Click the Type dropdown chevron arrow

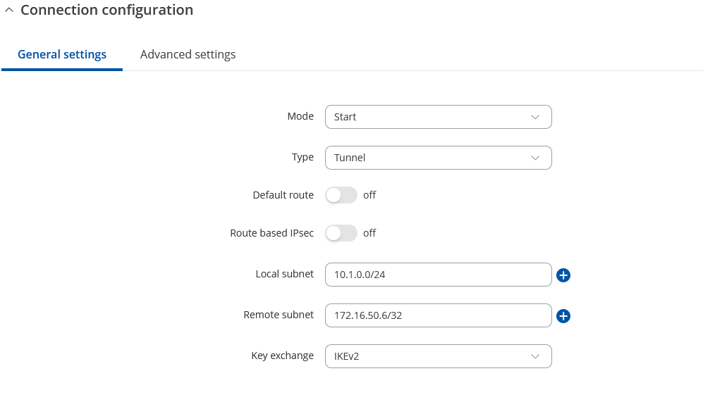click(535, 158)
